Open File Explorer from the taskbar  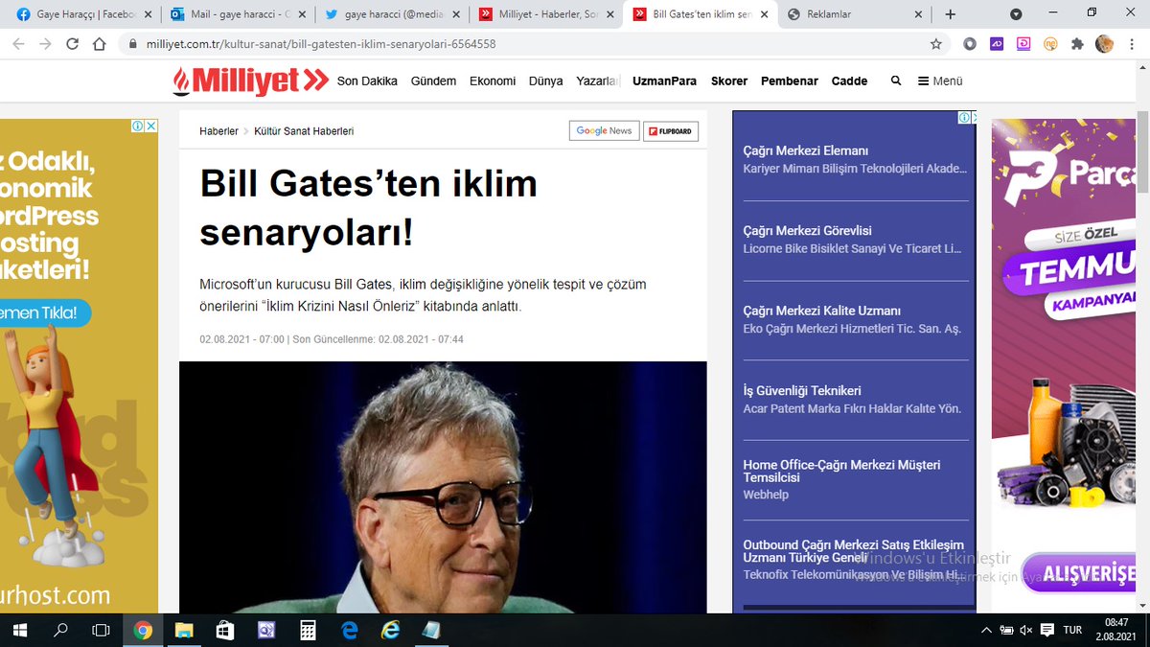pyautogui.click(x=184, y=630)
